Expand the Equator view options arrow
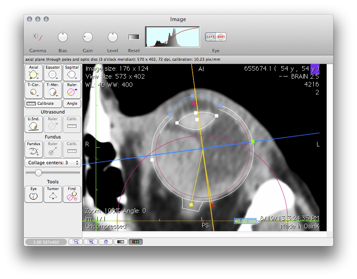 click(57, 78)
